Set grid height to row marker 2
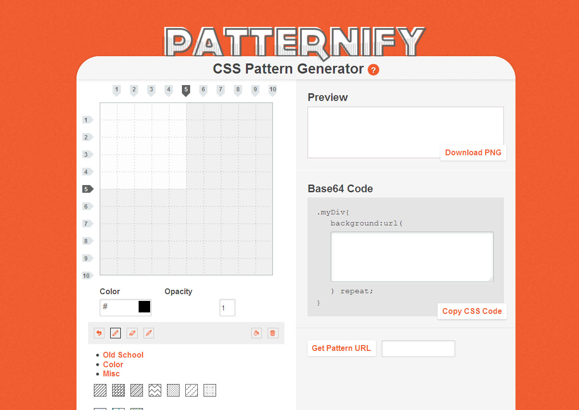 point(88,137)
